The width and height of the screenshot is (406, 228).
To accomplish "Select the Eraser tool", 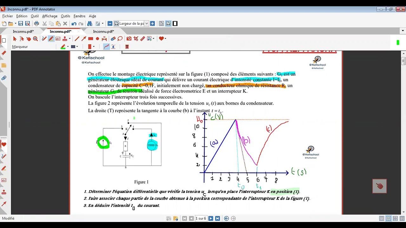I will [113, 39].
